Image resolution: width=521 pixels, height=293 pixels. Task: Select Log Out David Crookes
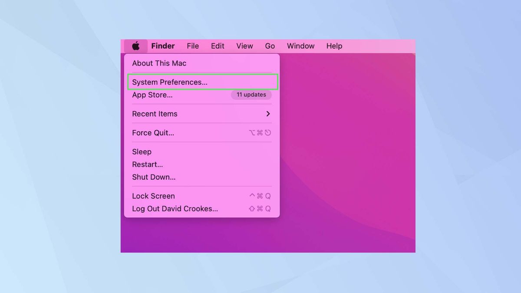175,208
